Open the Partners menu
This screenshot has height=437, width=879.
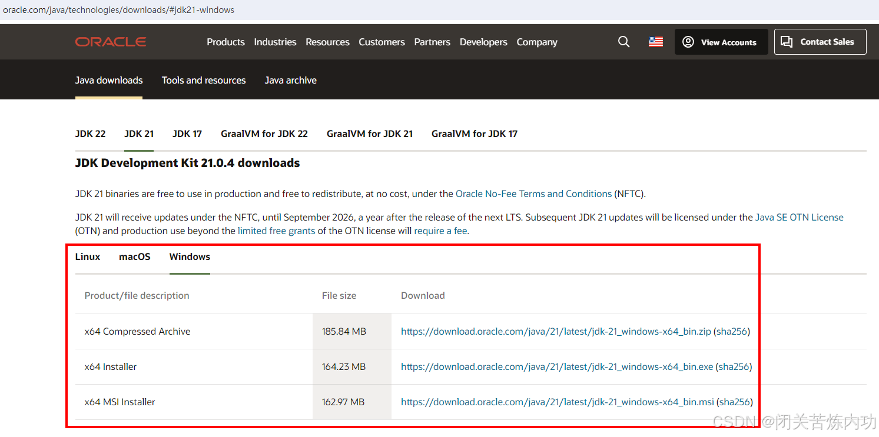coord(432,42)
